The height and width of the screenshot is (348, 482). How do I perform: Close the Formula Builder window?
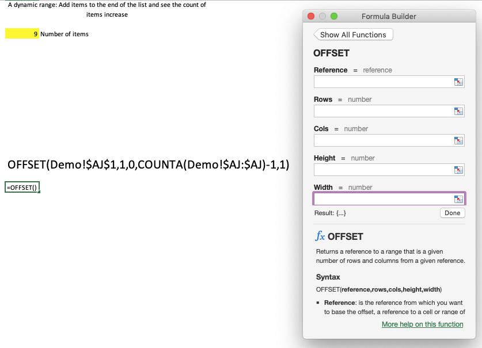pyautogui.click(x=311, y=16)
